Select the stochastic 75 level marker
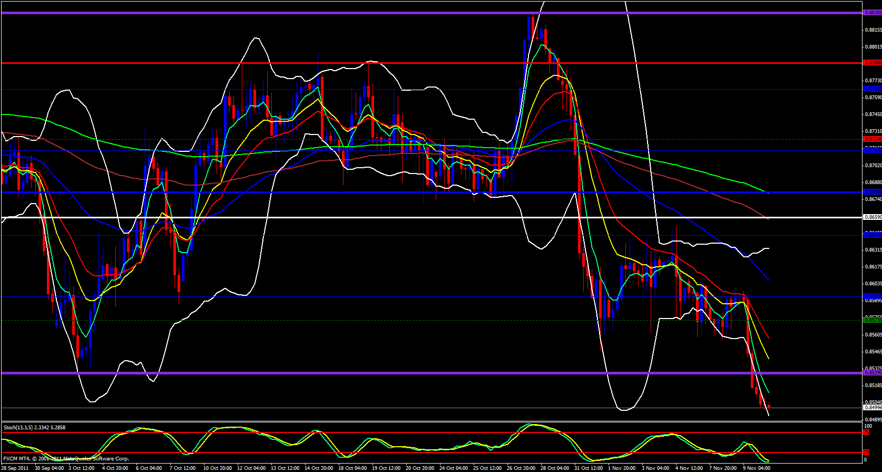The image size is (882, 472). click(x=866, y=432)
